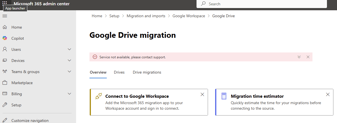Screen dimensions: 337x123
Task: Click the Teams & groups people icon
Action: (5, 72)
